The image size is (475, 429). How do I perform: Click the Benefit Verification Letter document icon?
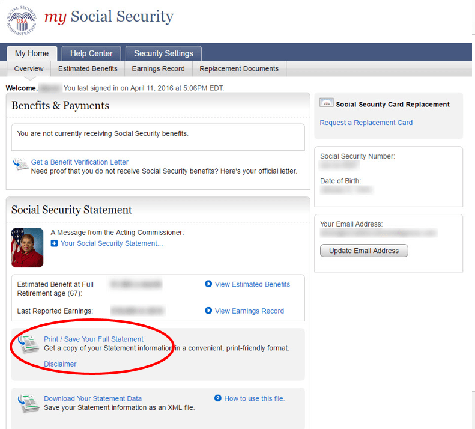point(20,164)
